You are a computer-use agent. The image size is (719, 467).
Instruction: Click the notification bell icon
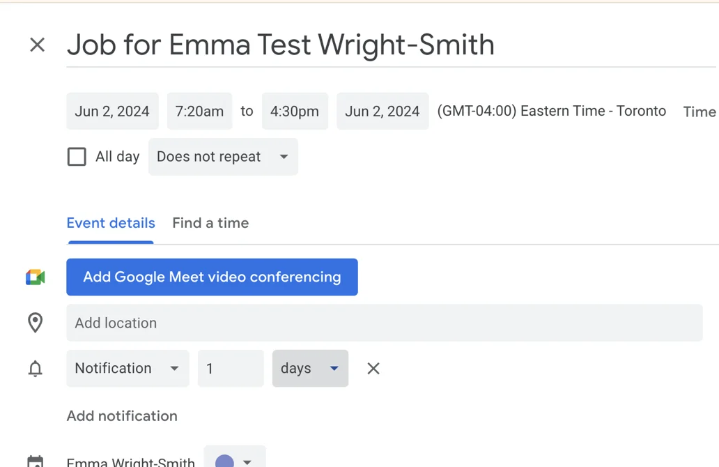pyautogui.click(x=36, y=369)
